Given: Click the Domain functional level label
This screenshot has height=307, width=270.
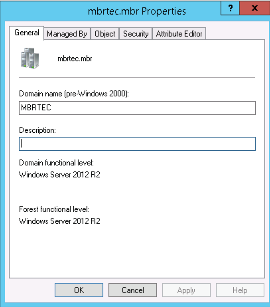Looking at the screenshot, I should coord(56,163).
